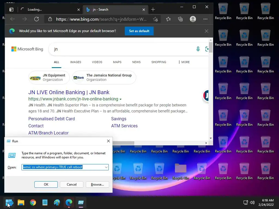View site info lock icon in address bar

coord(50,19)
